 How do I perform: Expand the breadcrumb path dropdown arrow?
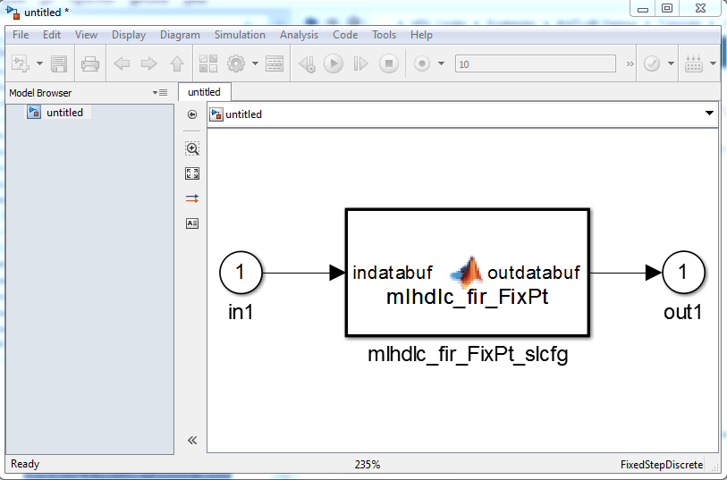pyautogui.click(x=709, y=113)
